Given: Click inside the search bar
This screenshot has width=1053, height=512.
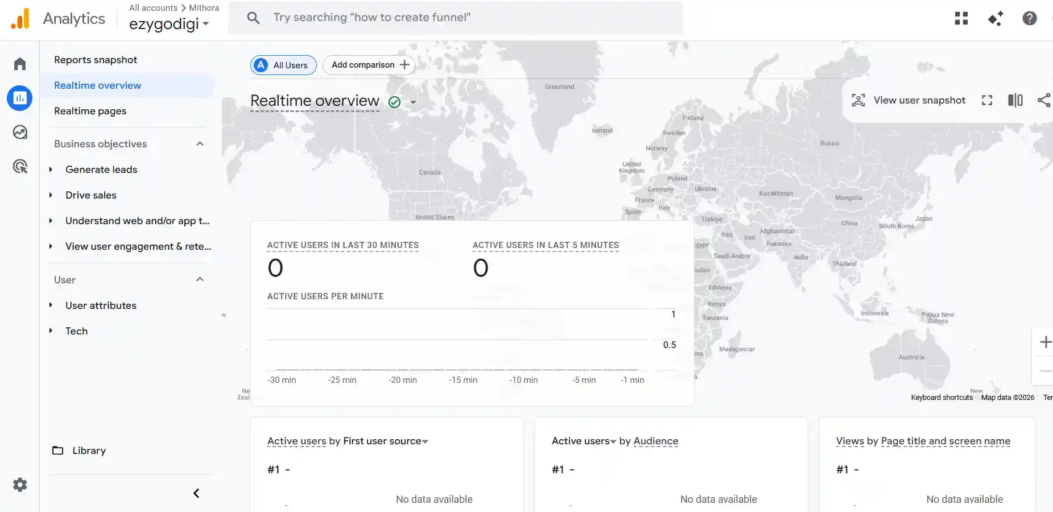Looking at the screenshot, I should coord(455,17).
